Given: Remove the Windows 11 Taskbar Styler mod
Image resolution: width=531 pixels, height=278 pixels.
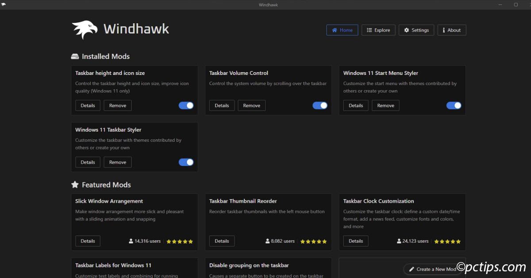Looking at the screenshot, I should (x=117, y=162).
